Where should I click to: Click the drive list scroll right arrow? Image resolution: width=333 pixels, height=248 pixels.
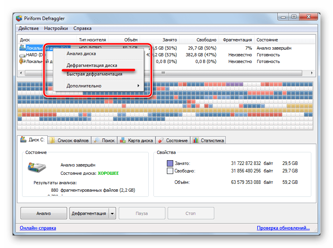click(x=312, y=73)
